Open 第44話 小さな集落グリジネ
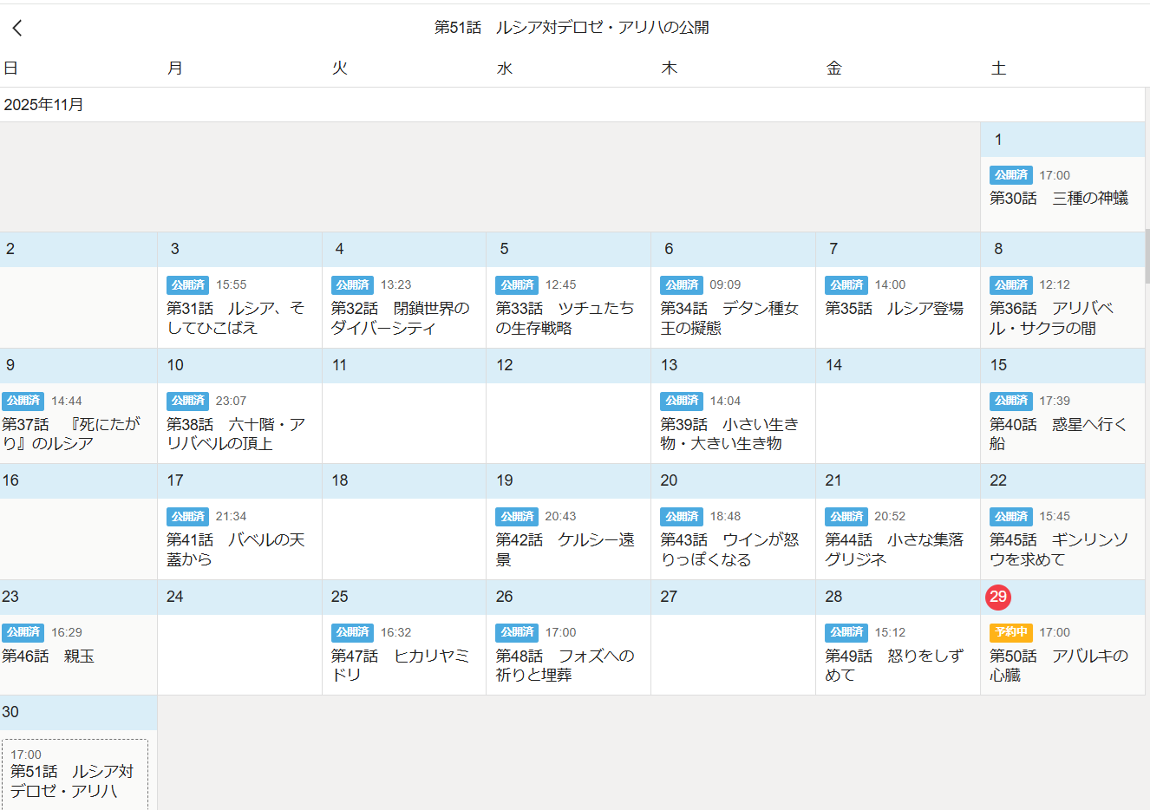 point(893,549)
